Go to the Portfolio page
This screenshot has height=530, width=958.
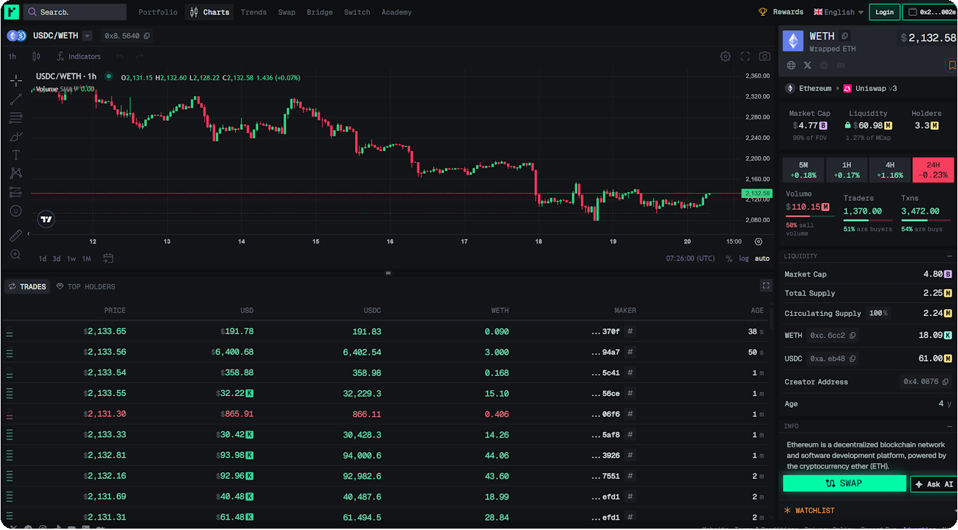(158, 12)
